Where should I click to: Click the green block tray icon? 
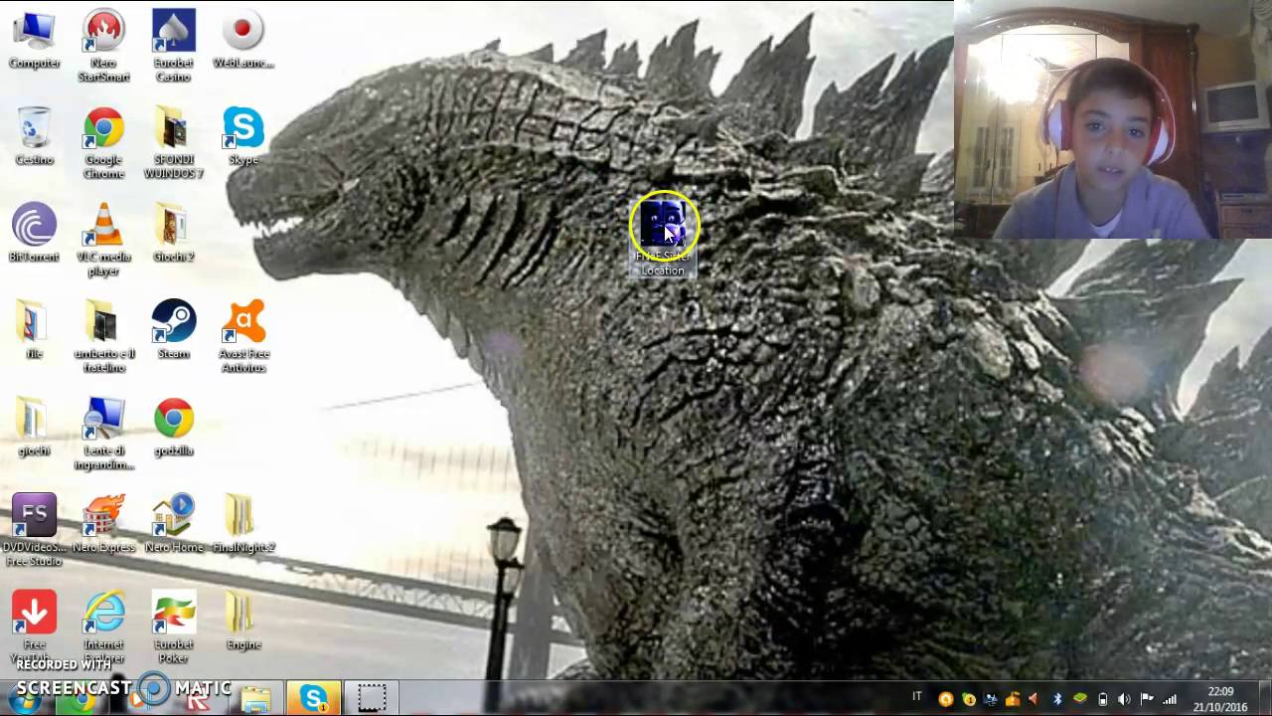click(1079, 699)
